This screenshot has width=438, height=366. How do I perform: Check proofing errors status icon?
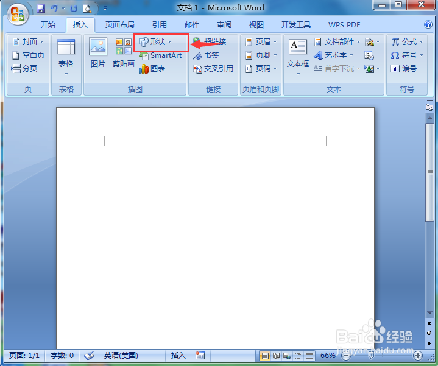(89, 356)
